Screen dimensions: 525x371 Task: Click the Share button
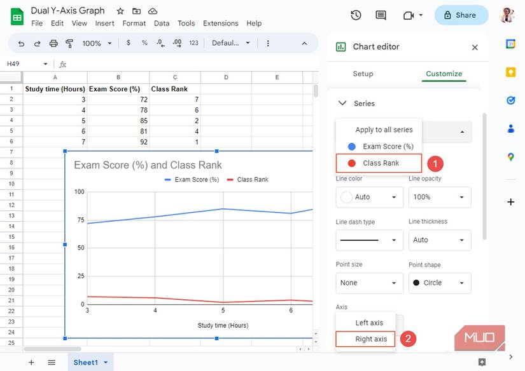tap(461, 15)
